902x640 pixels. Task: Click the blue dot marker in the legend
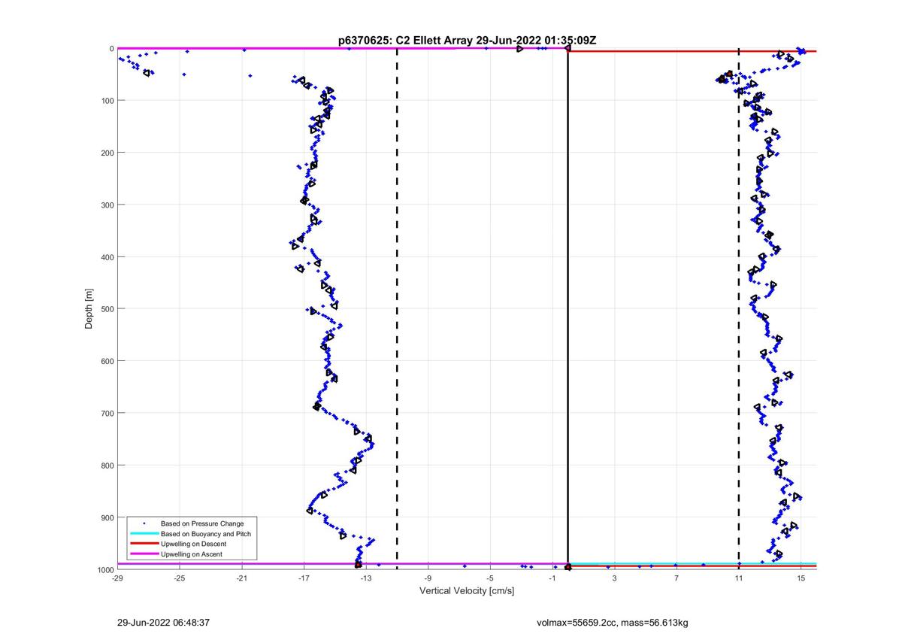coord(144,523)
